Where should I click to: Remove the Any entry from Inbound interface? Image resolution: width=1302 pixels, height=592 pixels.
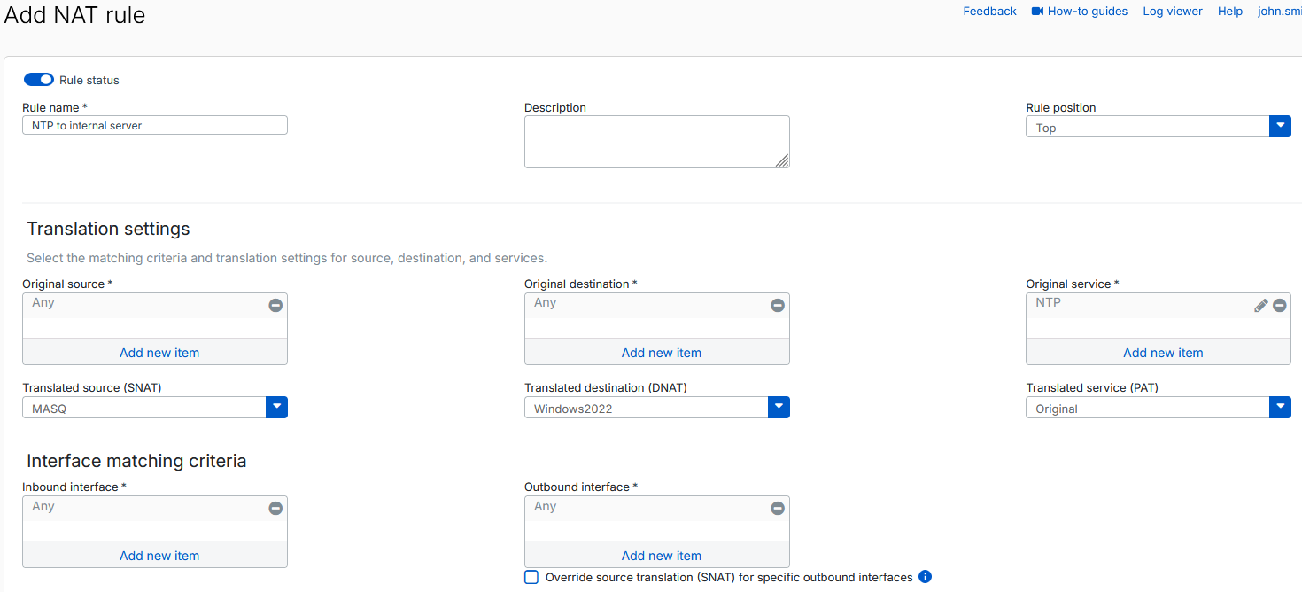[x=275, y=508]
